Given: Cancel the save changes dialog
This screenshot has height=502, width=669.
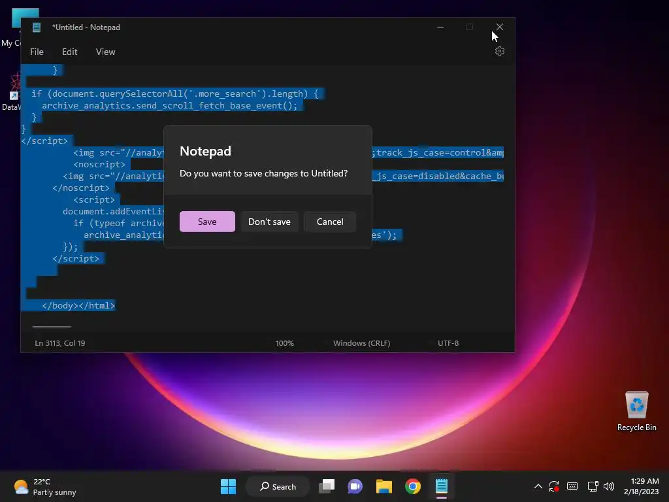Looking at the screenshot, I should pyautogui.click(x=330, y=222).
